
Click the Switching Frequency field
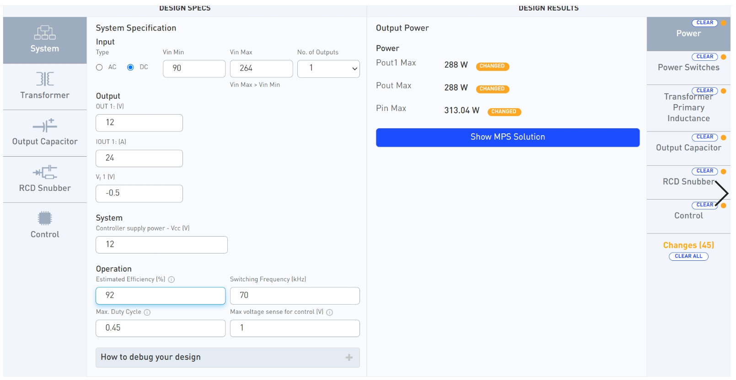tap(295, 296)
